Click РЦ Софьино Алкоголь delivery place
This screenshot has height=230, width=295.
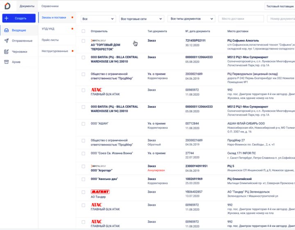243,41
